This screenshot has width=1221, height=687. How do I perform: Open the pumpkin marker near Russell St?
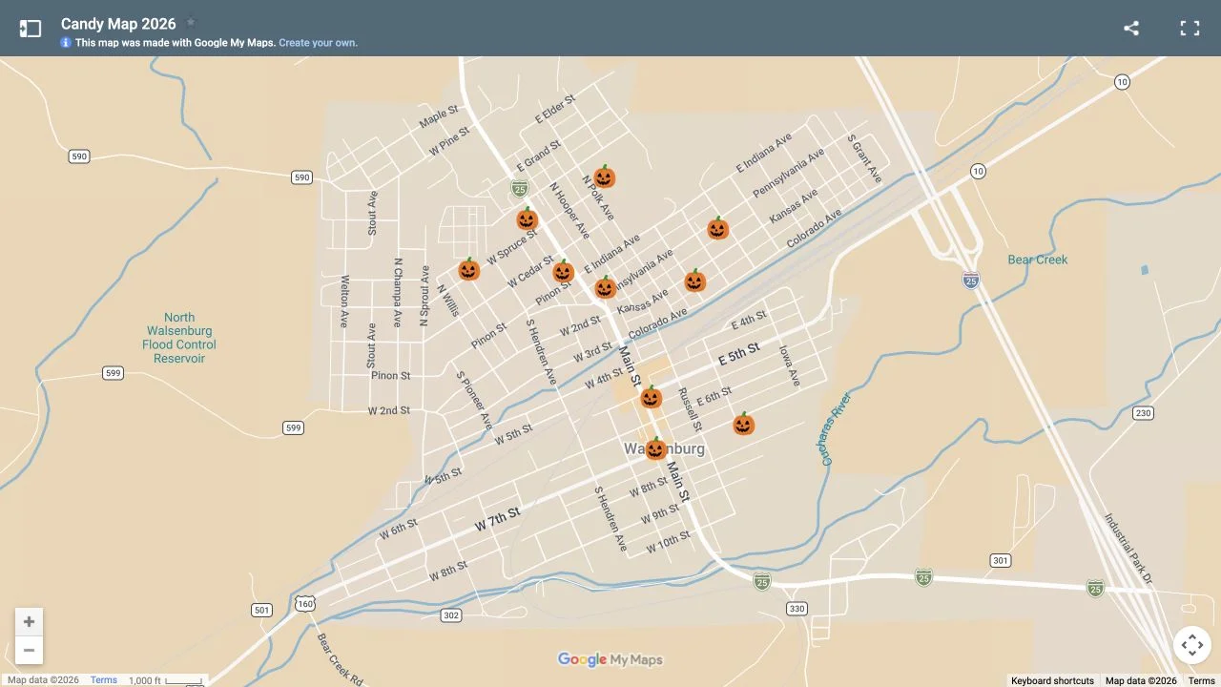(x=651, y=397)
